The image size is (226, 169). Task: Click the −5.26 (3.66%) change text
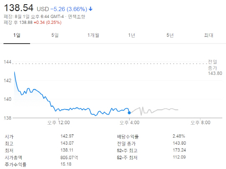point(69,9)
